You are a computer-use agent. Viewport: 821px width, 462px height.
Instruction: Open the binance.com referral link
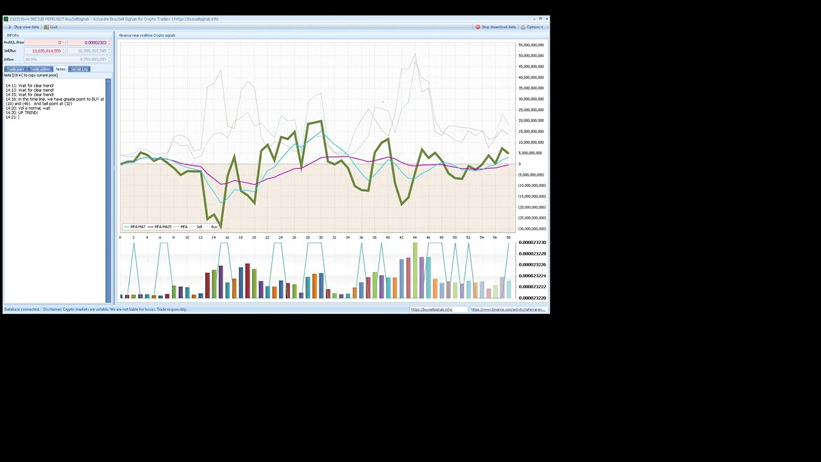507,309
